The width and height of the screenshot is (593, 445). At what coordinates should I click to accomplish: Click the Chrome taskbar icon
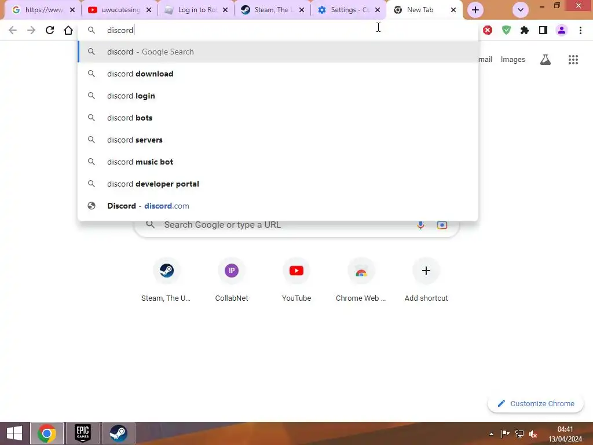(x=47, y=433)
